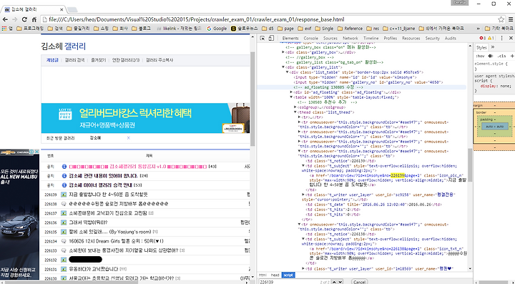Reload the page with the refresh icon
515x284 pixels.
pos(24,19)
